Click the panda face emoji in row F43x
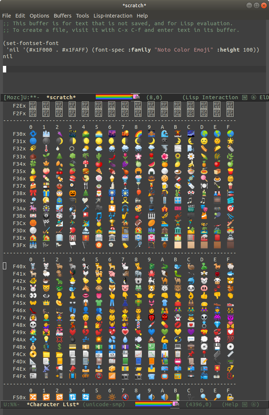 click(x=191, y=288)
